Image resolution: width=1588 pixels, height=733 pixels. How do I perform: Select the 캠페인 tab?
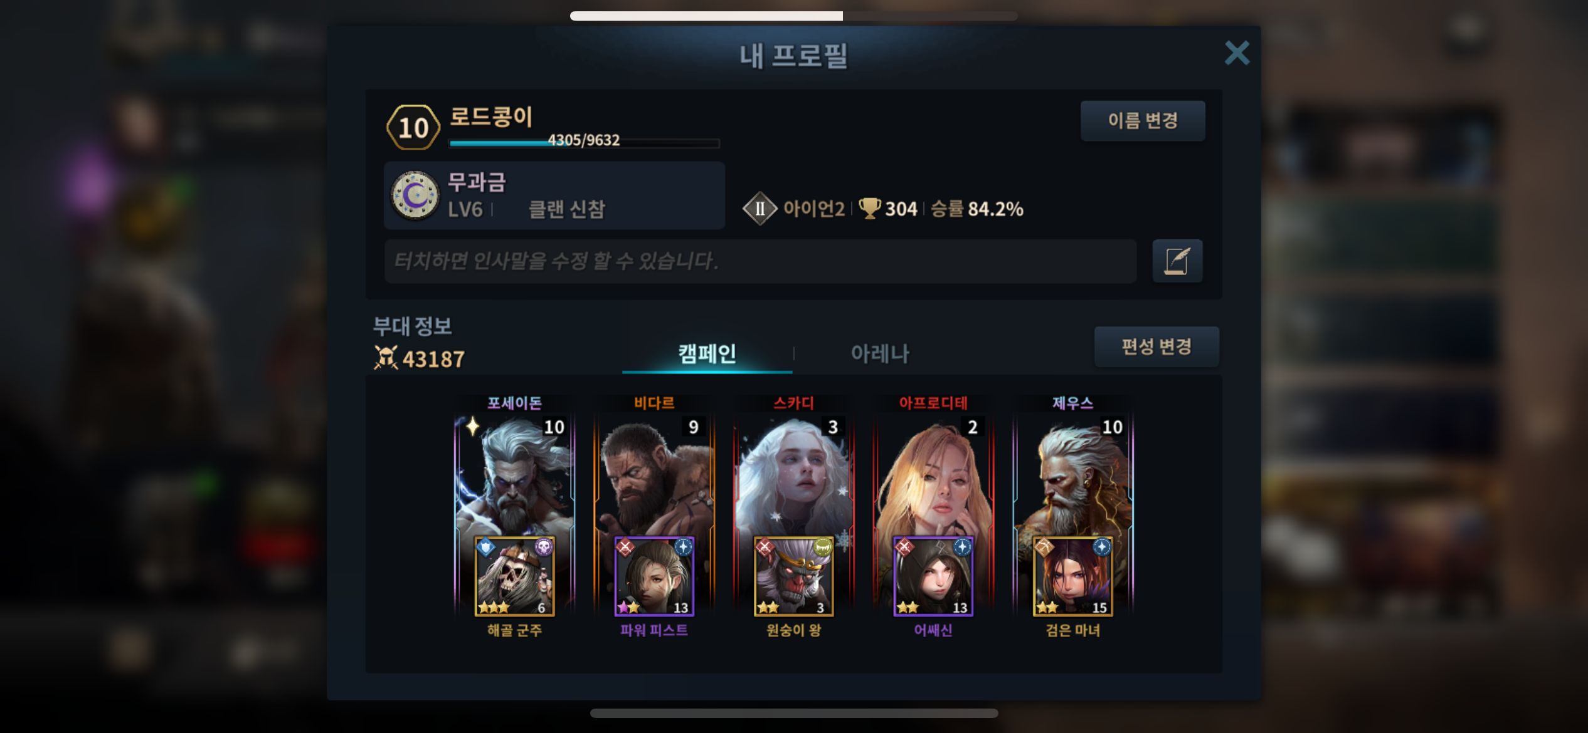[x=707, y=353]
